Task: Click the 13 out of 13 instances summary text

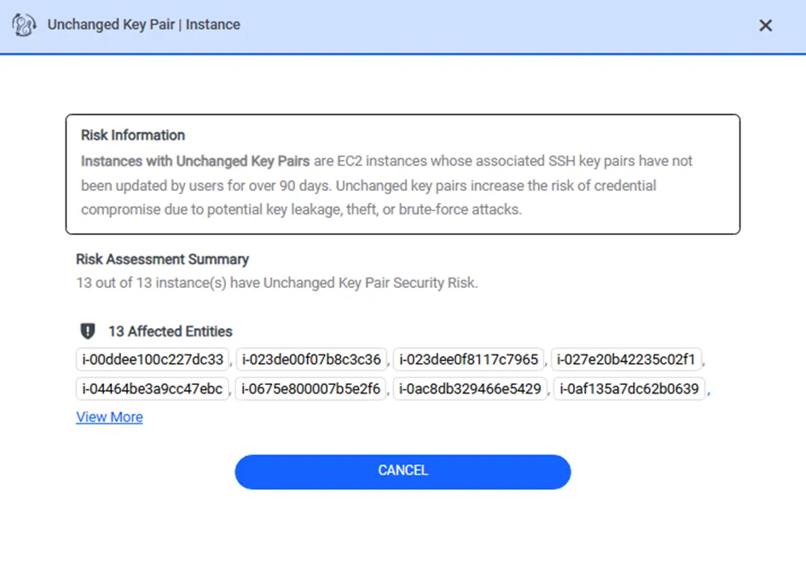Action: [x=277, y=283]
